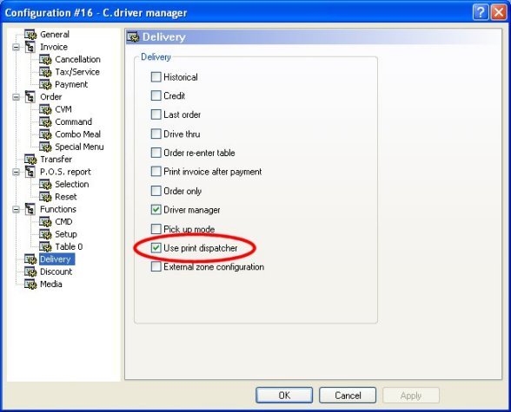
Task: Click the Table 0 page icon
Action: pos(45,247)
